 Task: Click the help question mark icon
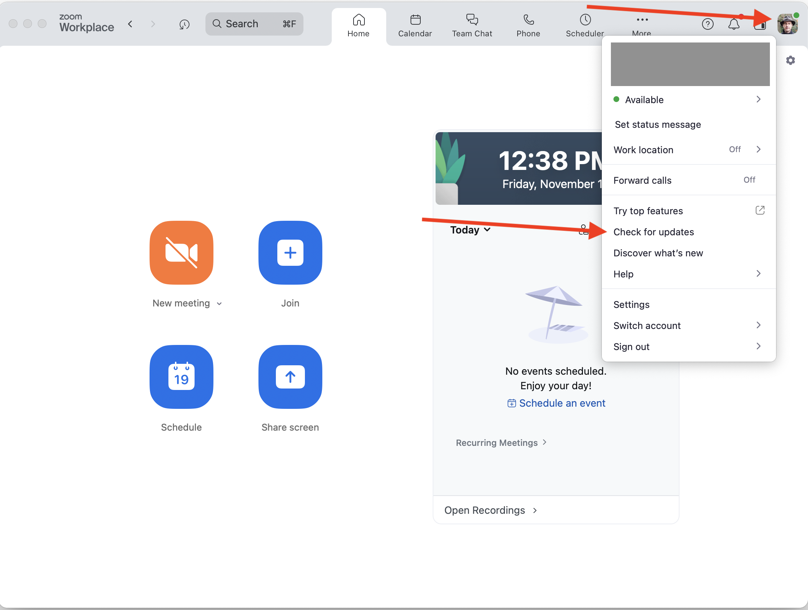(x=707, y=24)
